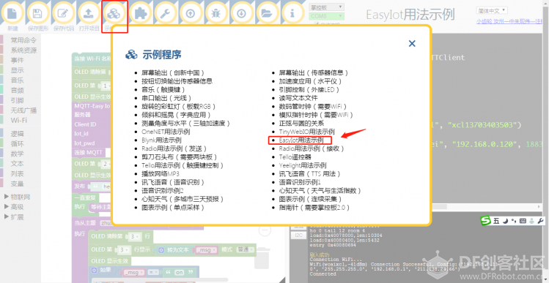Open the Blynk用法示例 example

point(161,140)
